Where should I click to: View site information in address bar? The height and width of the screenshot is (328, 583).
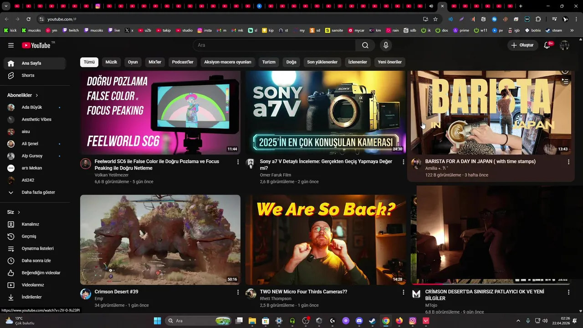(x=41, y=19)
